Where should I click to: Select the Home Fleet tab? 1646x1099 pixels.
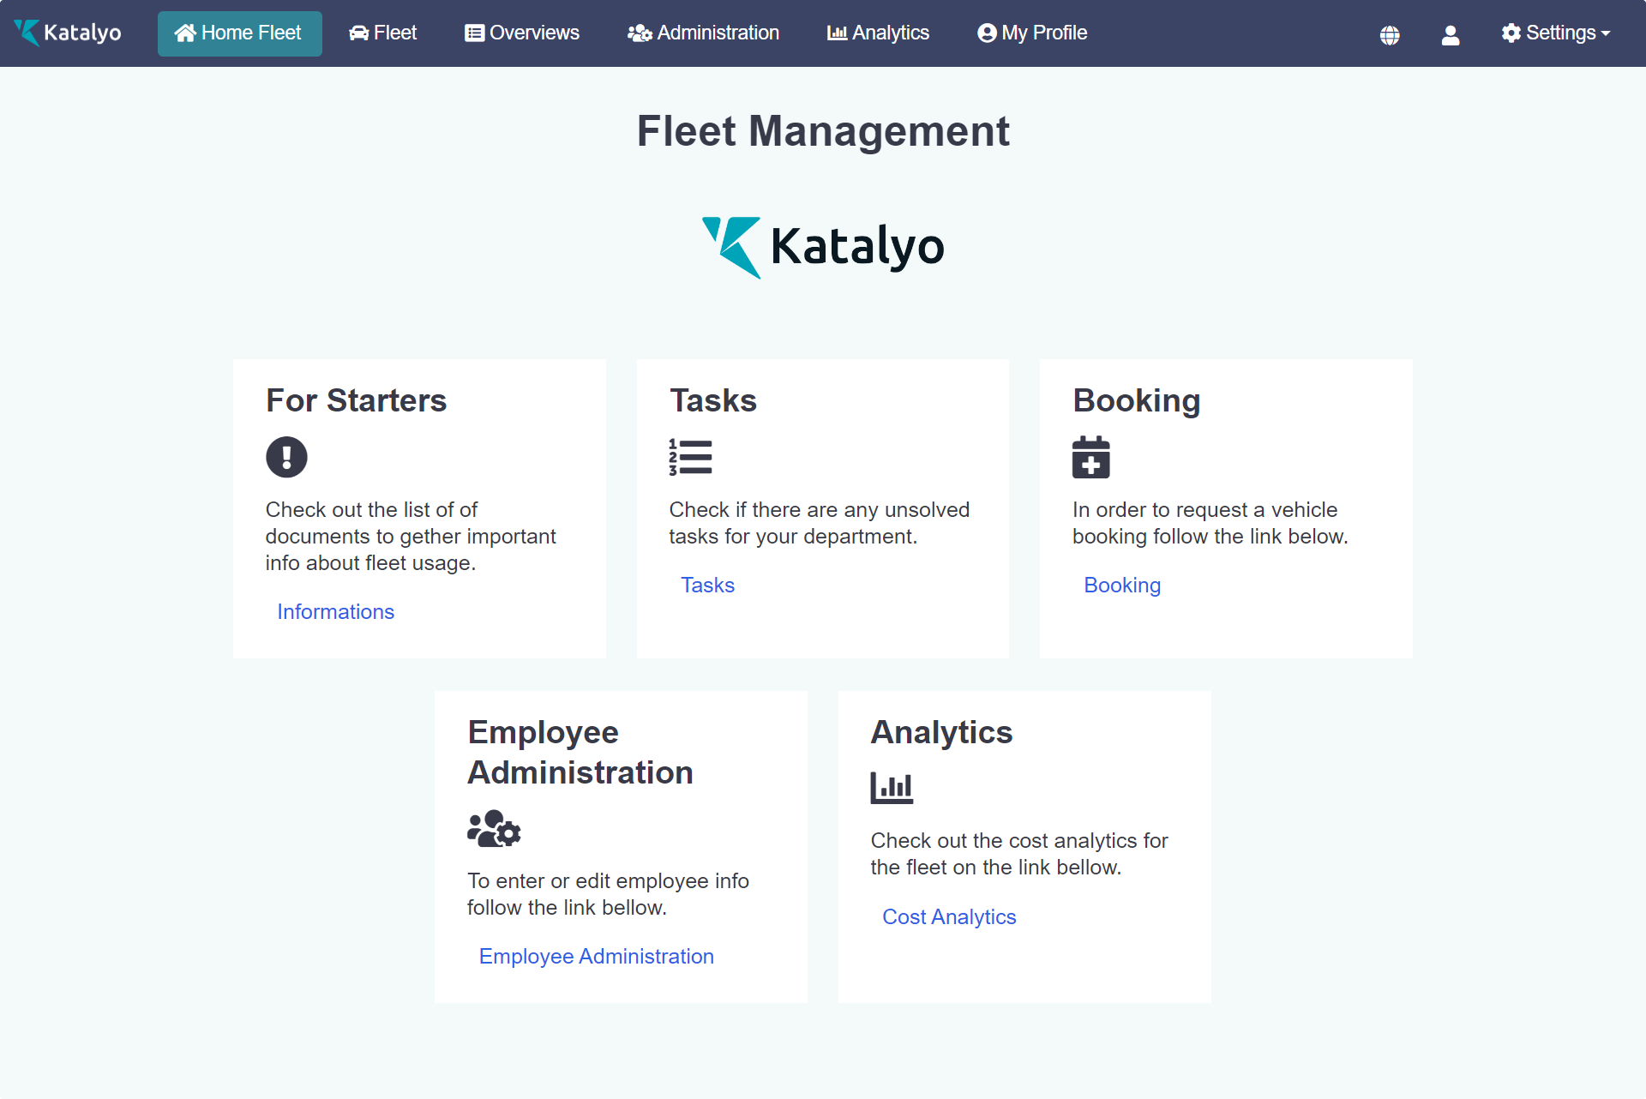pyautogui.click(x=239, y=33)
